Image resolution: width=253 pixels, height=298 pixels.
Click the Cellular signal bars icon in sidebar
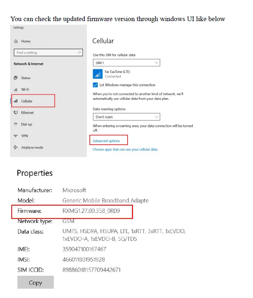coord(16,101)
